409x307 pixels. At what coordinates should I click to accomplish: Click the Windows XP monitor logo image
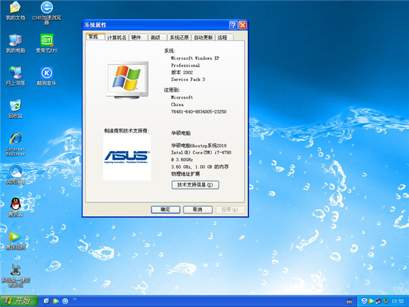click(x=127, y=80)
